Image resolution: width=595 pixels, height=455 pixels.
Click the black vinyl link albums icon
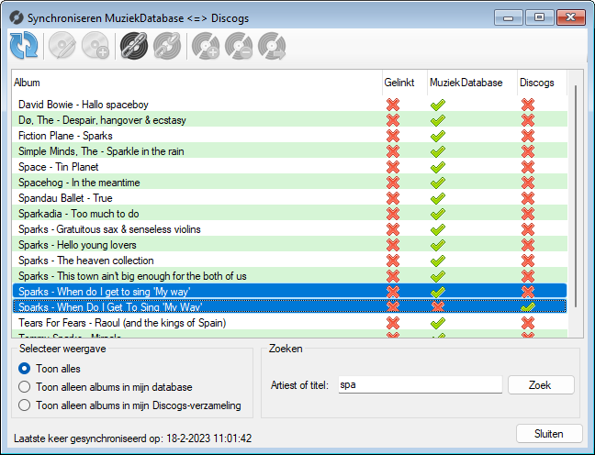(x=134, y=46)
